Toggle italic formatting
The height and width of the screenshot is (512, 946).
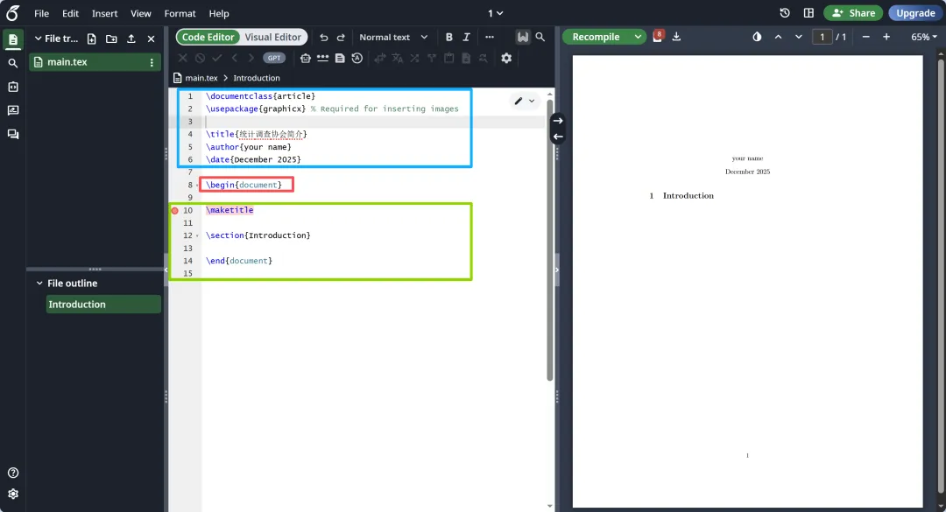[466, 38]
